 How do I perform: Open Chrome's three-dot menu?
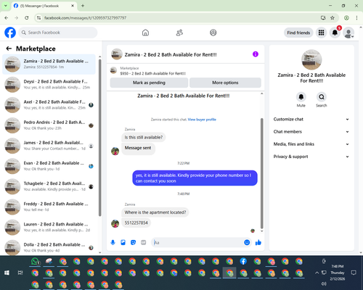coord(356,18)
